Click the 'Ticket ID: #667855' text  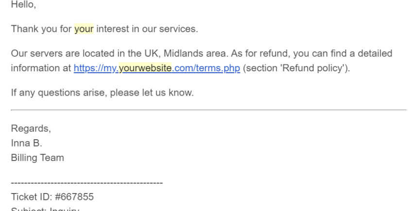(52, 197)
